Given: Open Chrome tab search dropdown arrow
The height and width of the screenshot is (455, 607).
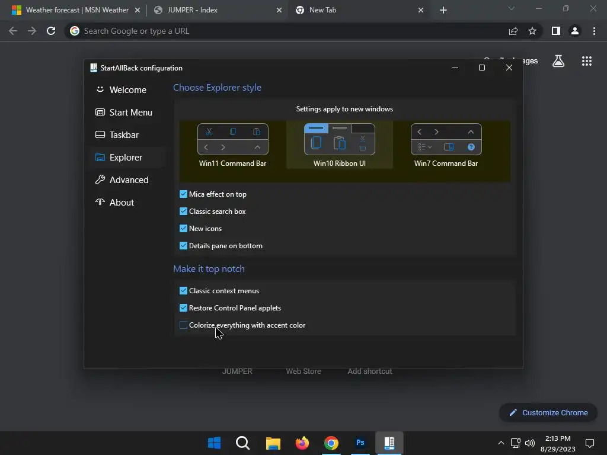Looking at the screenshot, I should 512,8.
